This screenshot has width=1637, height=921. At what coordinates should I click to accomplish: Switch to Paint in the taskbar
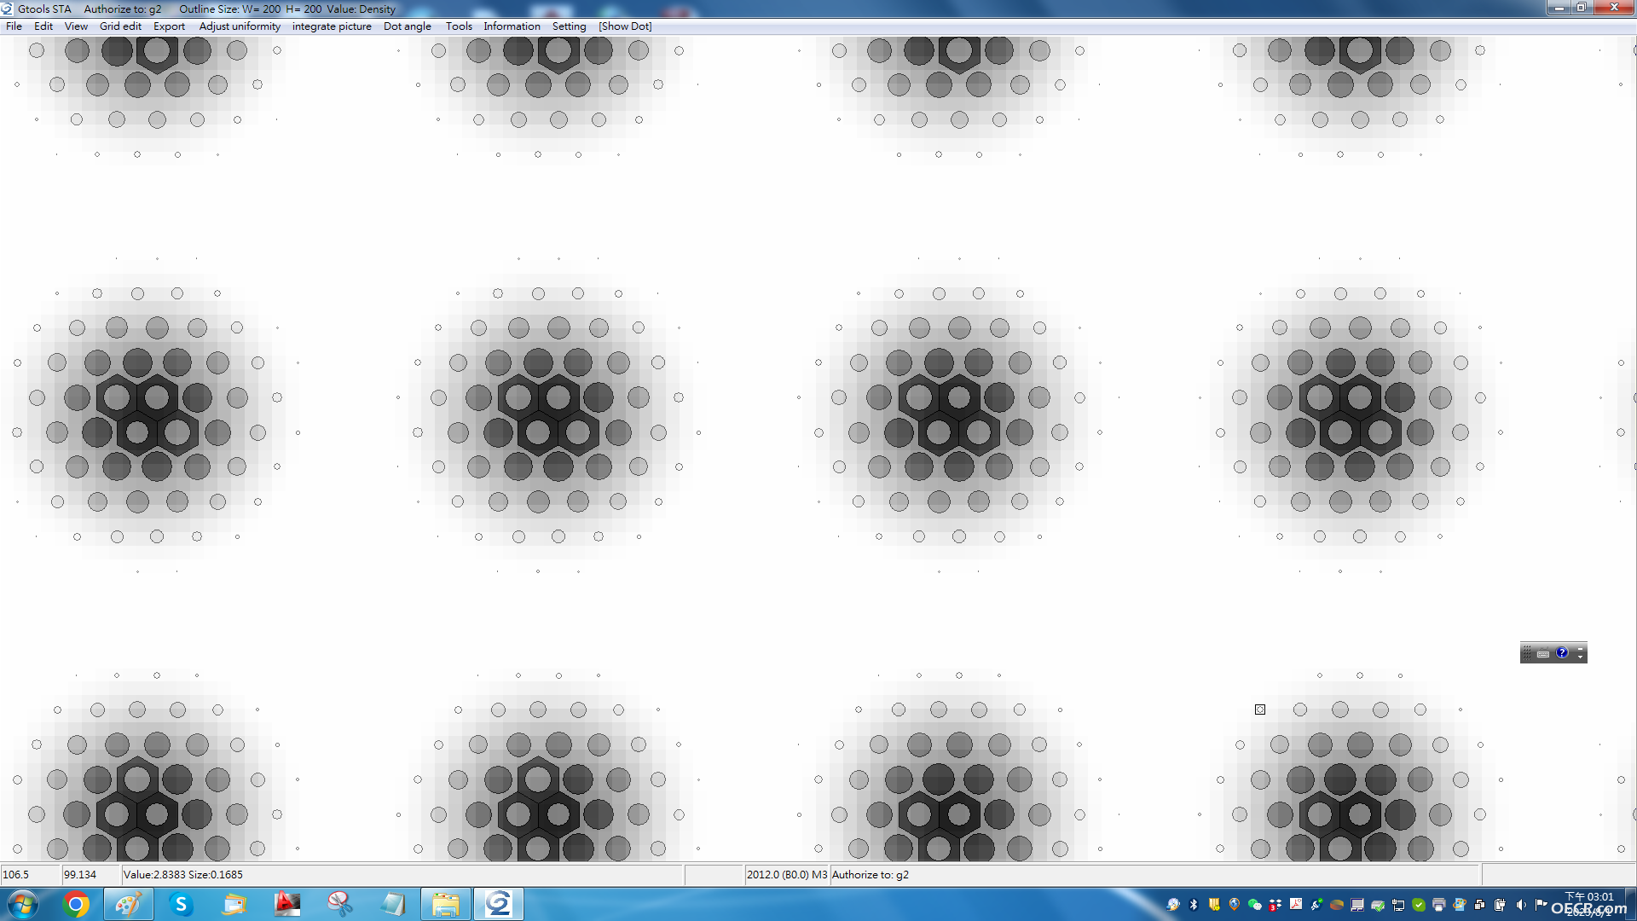(x=129, y=904)
